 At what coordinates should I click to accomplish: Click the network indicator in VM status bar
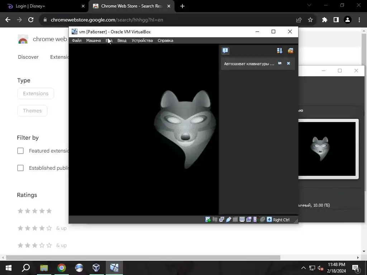(221, 219)
